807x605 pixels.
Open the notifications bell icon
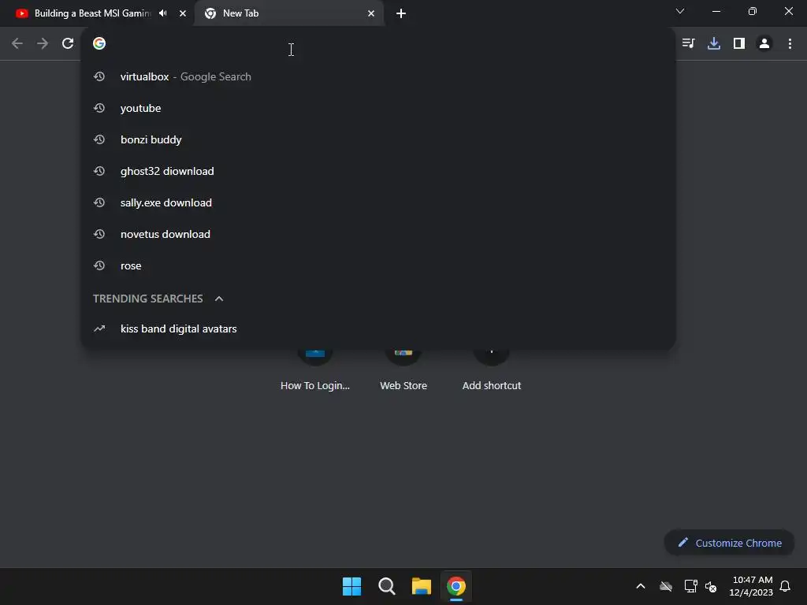[x=785, y=586]
